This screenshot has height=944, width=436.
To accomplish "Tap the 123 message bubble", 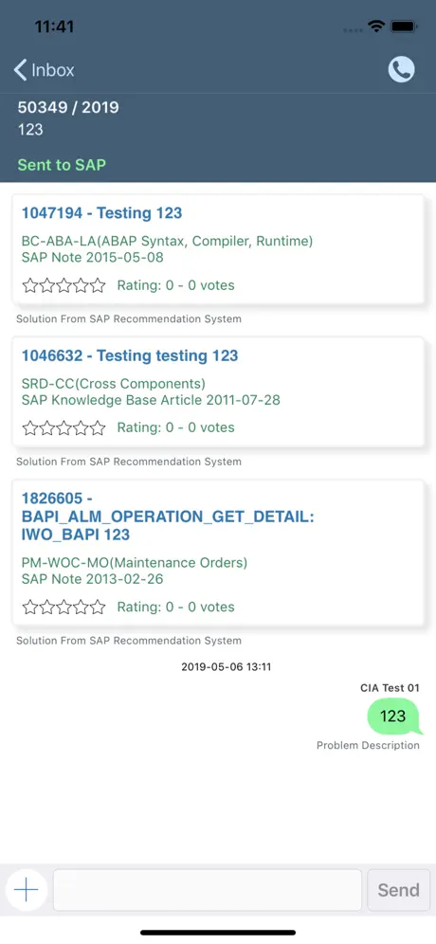I will (x=394, y=716).
